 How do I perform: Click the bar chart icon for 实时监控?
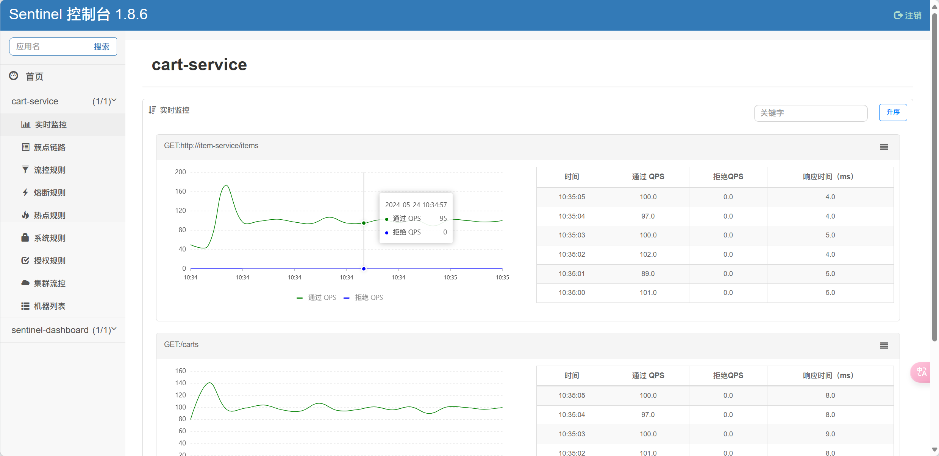click(25, 124)
